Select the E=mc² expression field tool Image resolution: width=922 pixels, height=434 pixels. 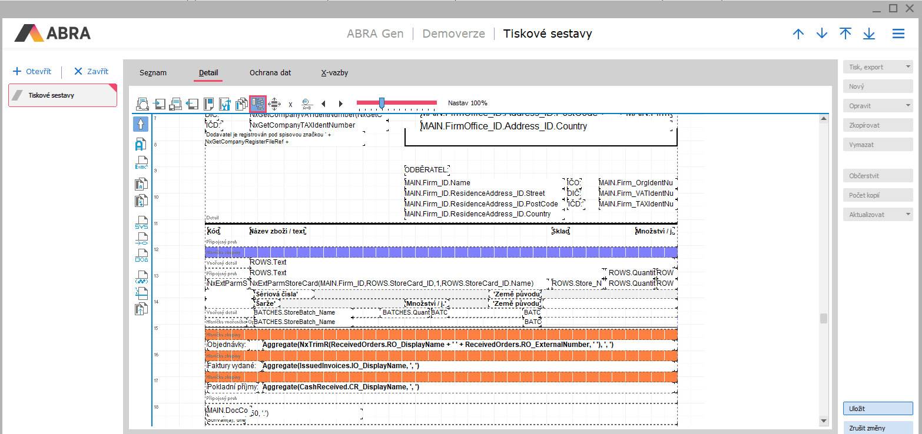coord(141,163)
